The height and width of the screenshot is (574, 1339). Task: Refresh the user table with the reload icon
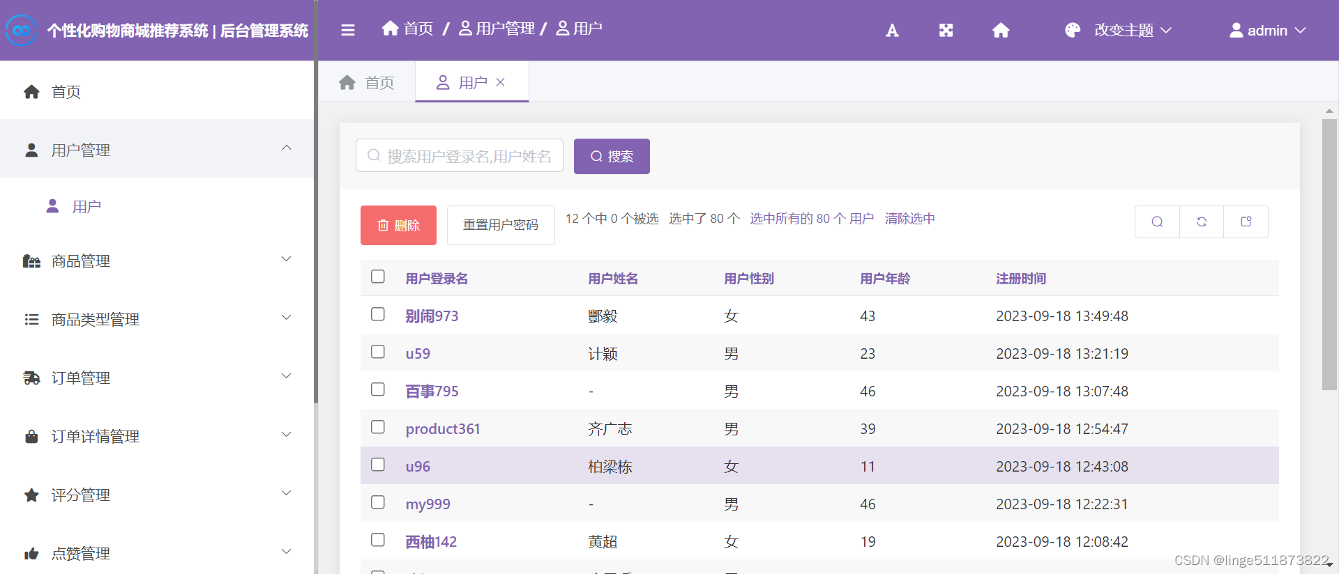(x=1202, y=222)
